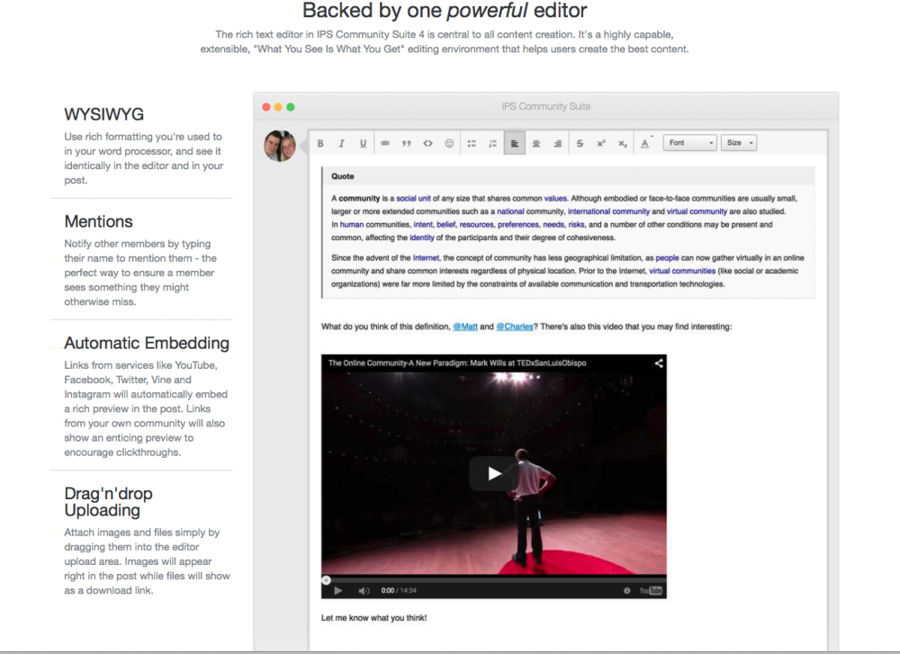Click the underline icon
This screenshot has width=900, height=654.
362,143
